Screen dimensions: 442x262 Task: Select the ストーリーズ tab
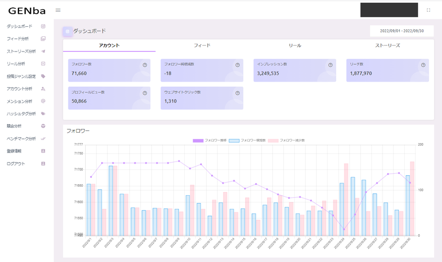pyautogui.click(x=387, y=46)
